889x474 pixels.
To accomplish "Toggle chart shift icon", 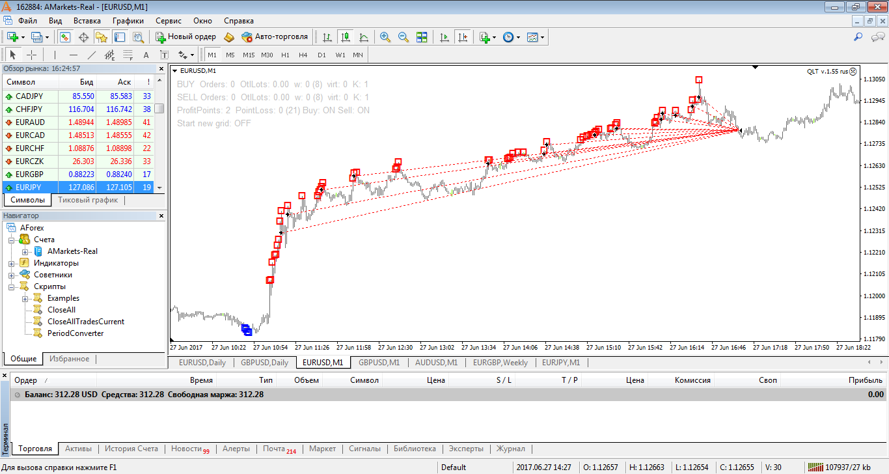I will point(463,37).
